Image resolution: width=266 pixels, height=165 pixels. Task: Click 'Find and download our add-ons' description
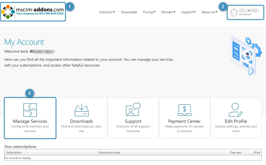[82, 129]
